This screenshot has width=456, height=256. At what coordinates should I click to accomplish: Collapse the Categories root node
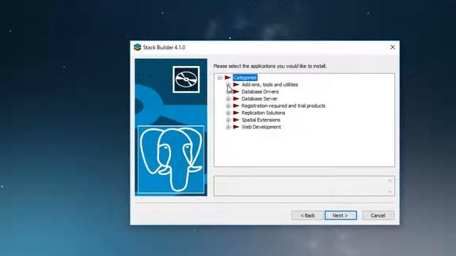[x=220, y=78]
